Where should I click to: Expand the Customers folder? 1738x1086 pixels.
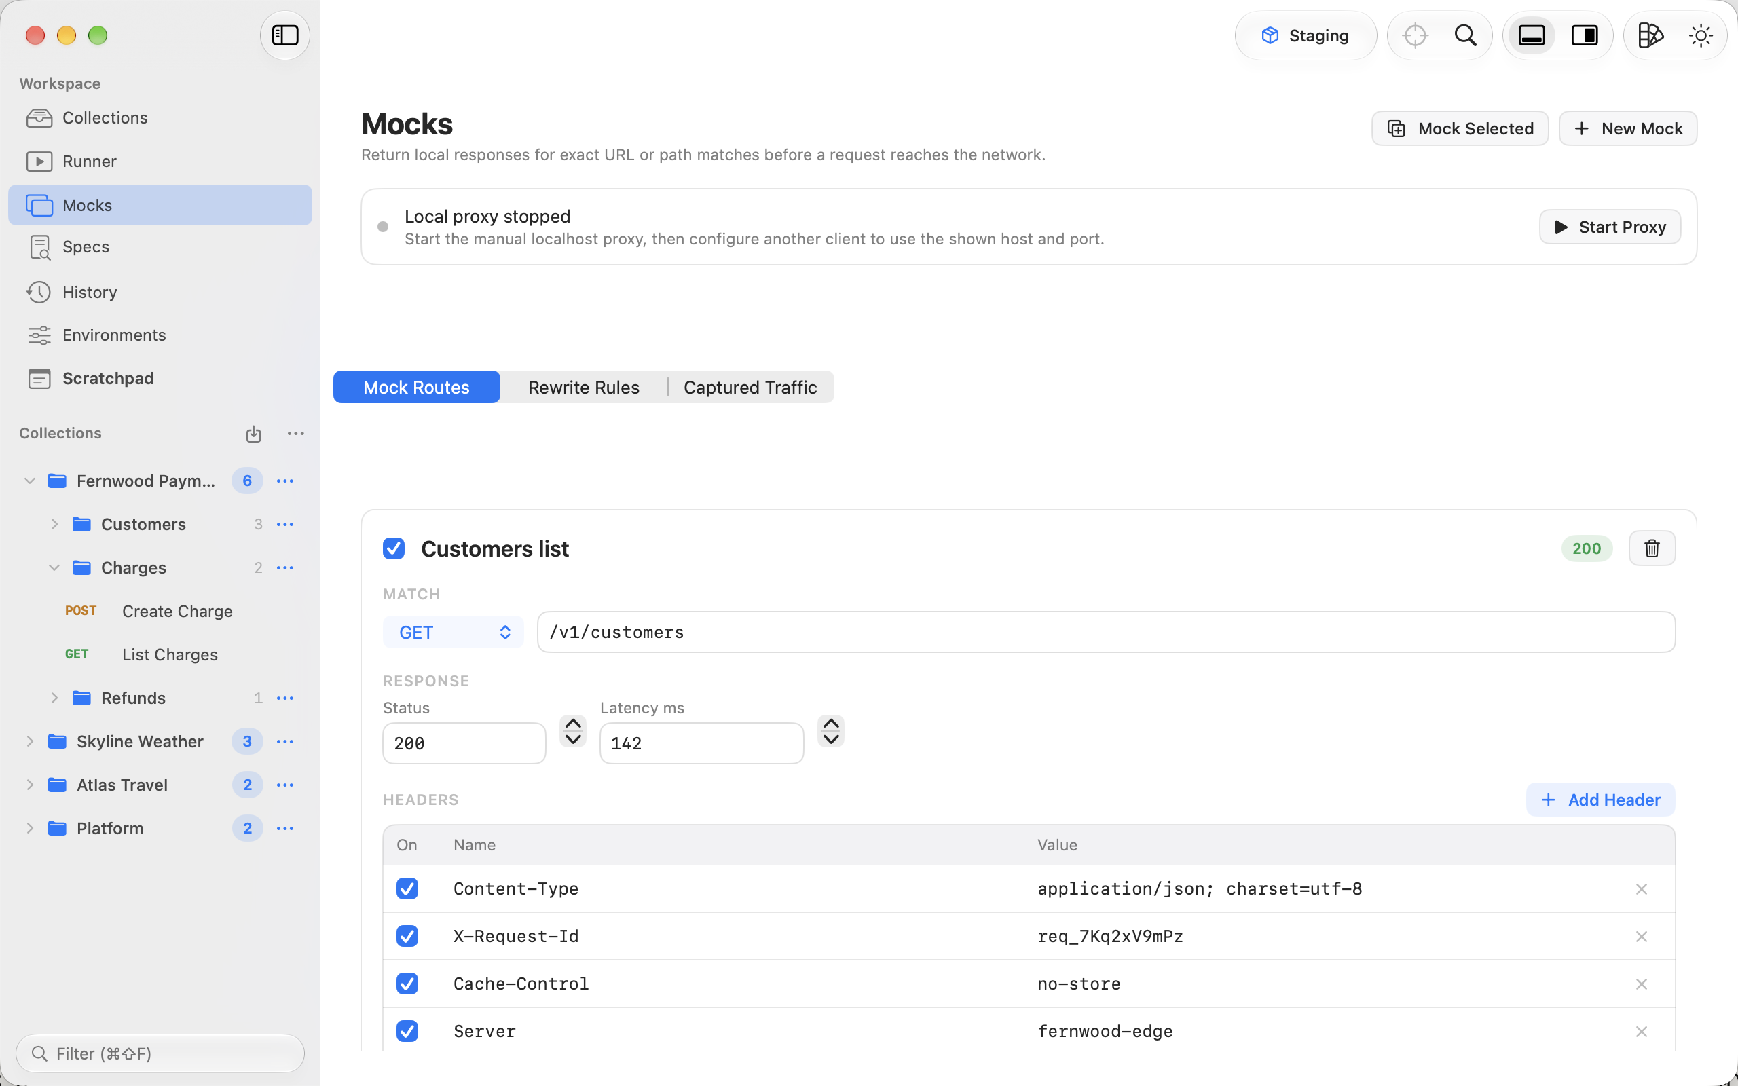[x=54, y=524]
